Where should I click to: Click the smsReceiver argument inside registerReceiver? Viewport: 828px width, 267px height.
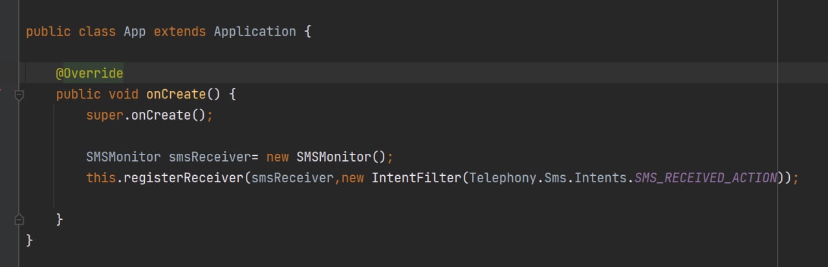[x=291, y=178]
